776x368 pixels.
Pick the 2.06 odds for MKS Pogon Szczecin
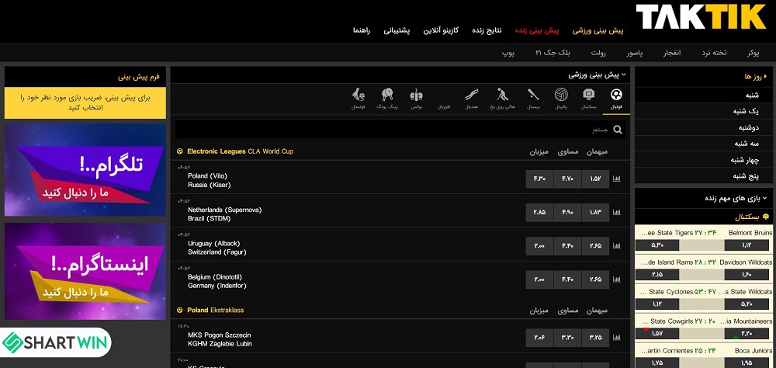point(539,338)
